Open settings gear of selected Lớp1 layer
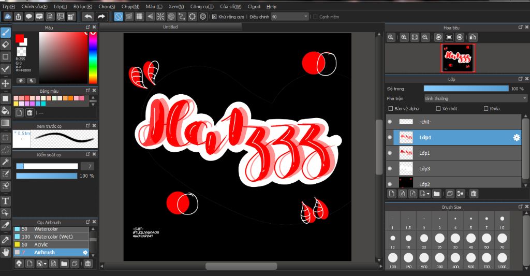Screen dimensions: 530x276 click(516, 138)
